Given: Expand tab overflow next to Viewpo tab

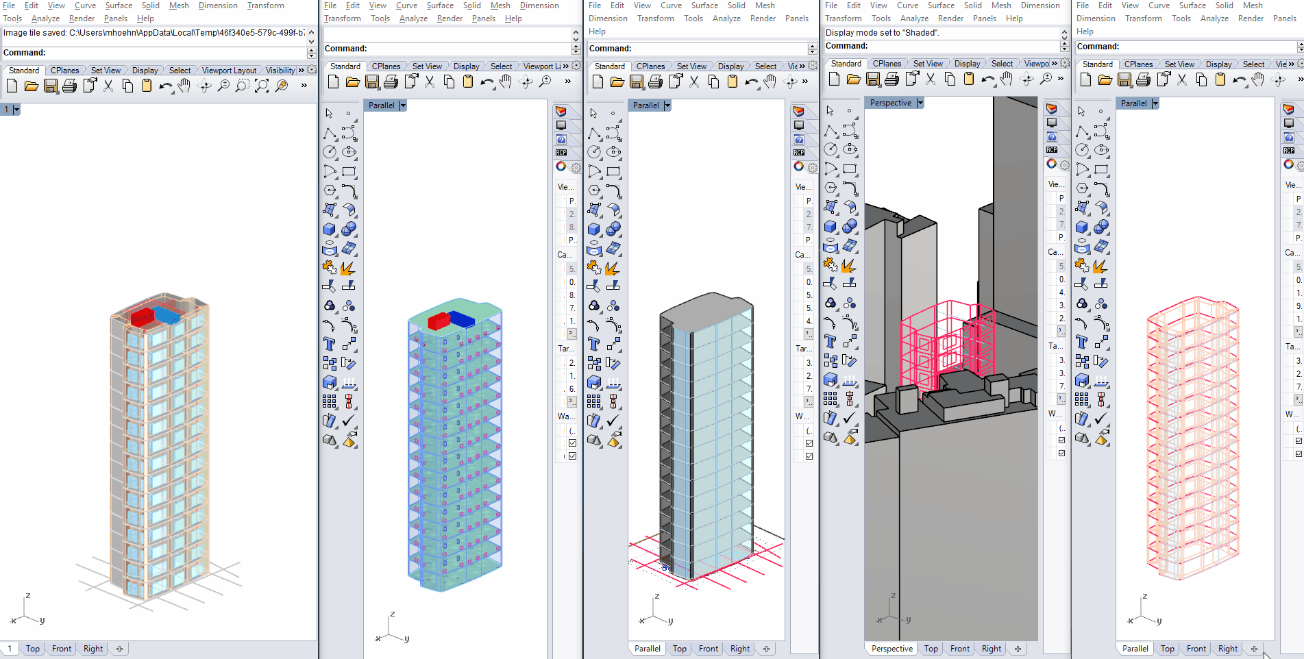Looking at the screenshot, I should 1054,63.
